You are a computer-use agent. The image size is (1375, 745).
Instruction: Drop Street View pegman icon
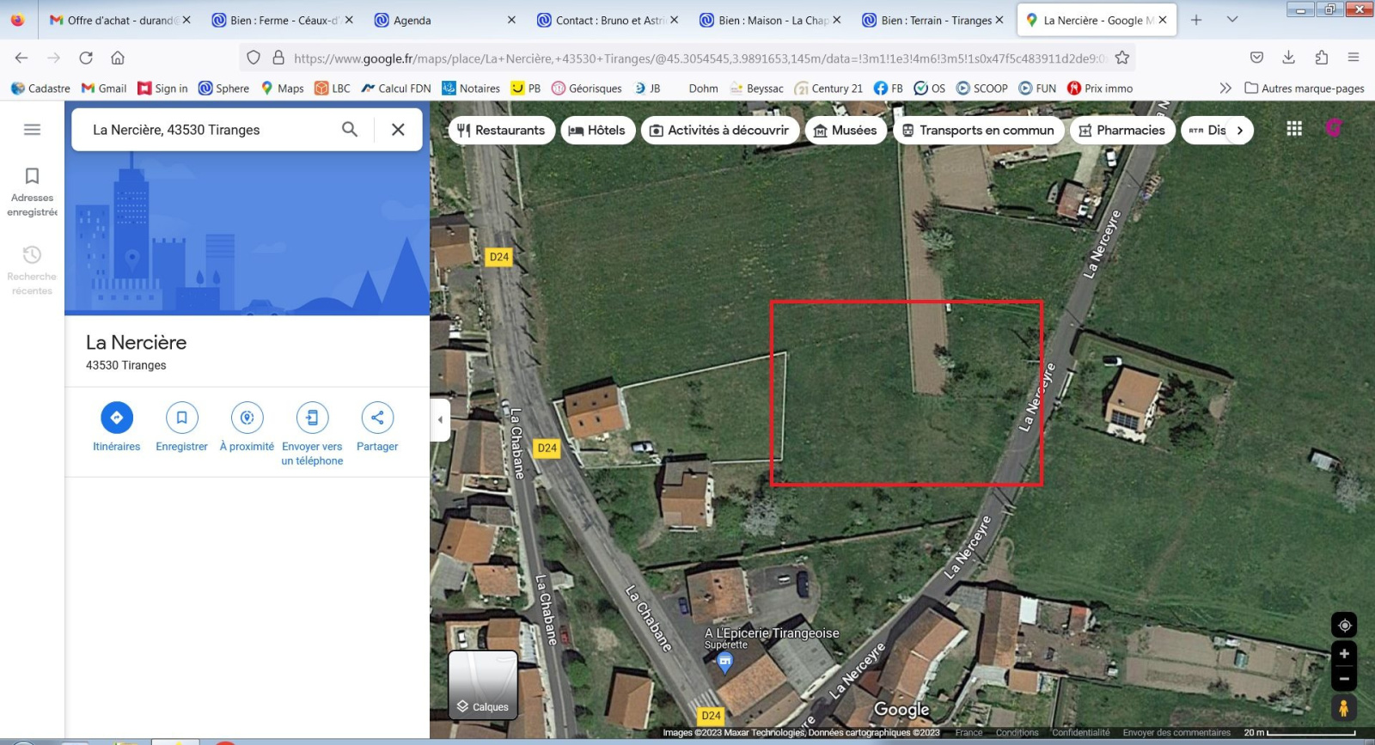click(x=1343, y=708)
